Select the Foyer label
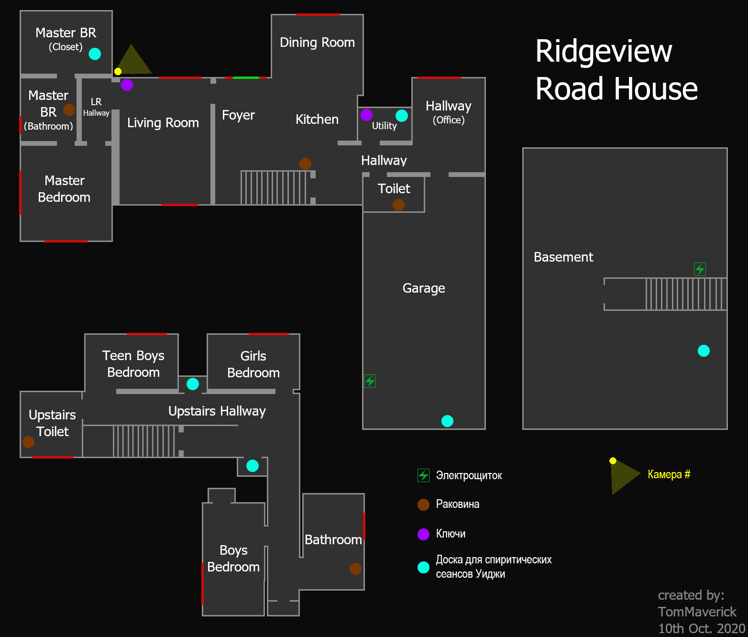The image size is (748, 637). tap(238, 115)
